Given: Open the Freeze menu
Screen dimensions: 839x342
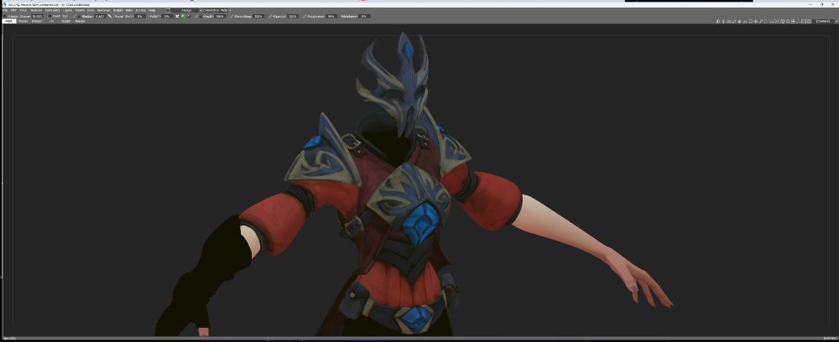Looking at the screenshot, I should tap(80, 10).
